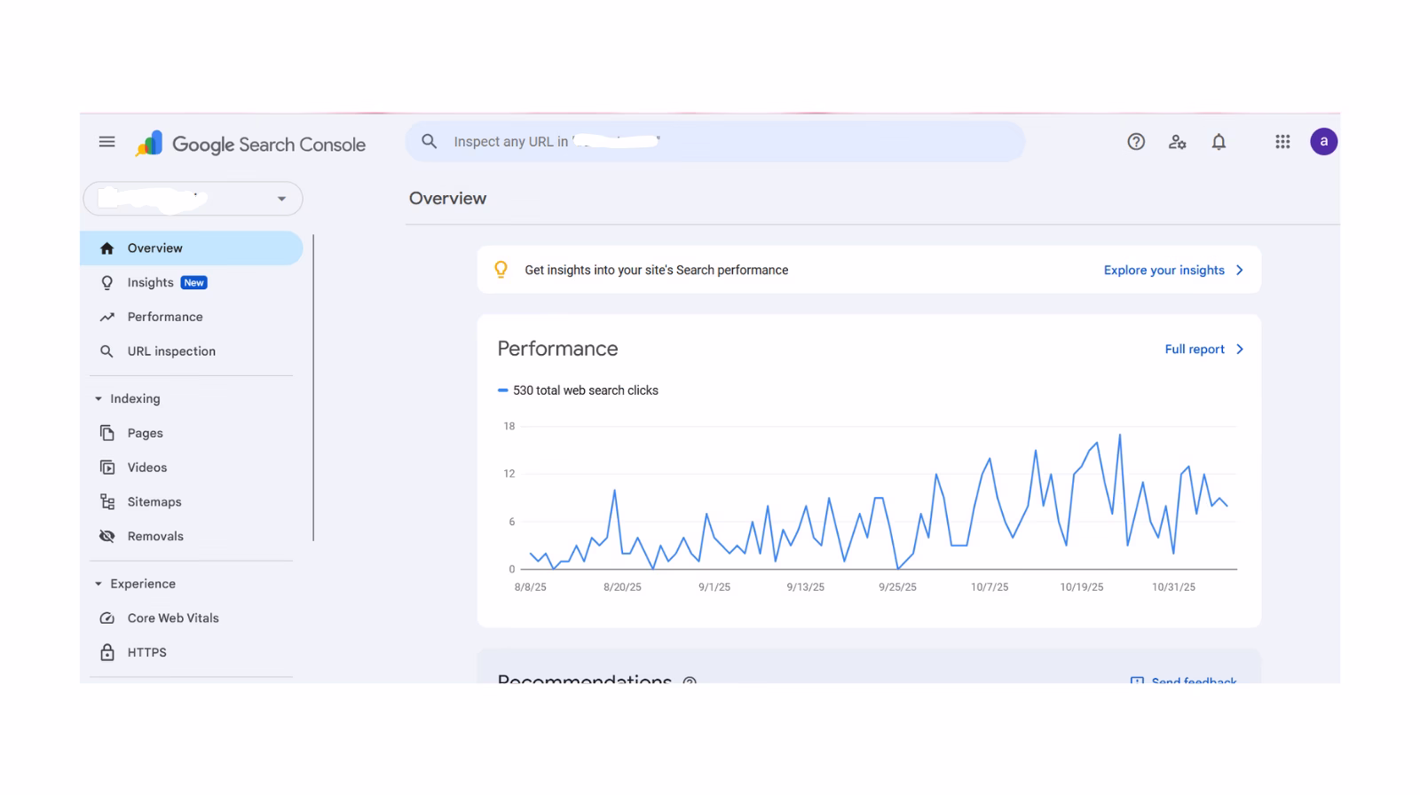
Task: Open the Full report link
Action: pos(1203,350)
